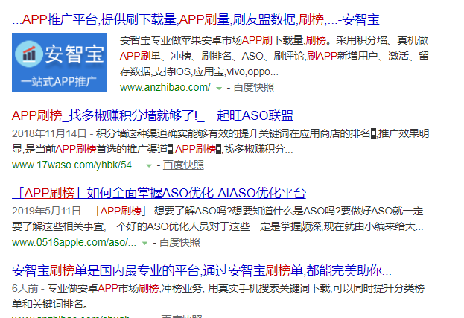Click the www.0516apple.com URL
This screenshot has height=318, width=464.
[74, 243]
